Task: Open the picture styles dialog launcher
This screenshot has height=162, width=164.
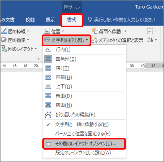Action: [x=38, y=58]
